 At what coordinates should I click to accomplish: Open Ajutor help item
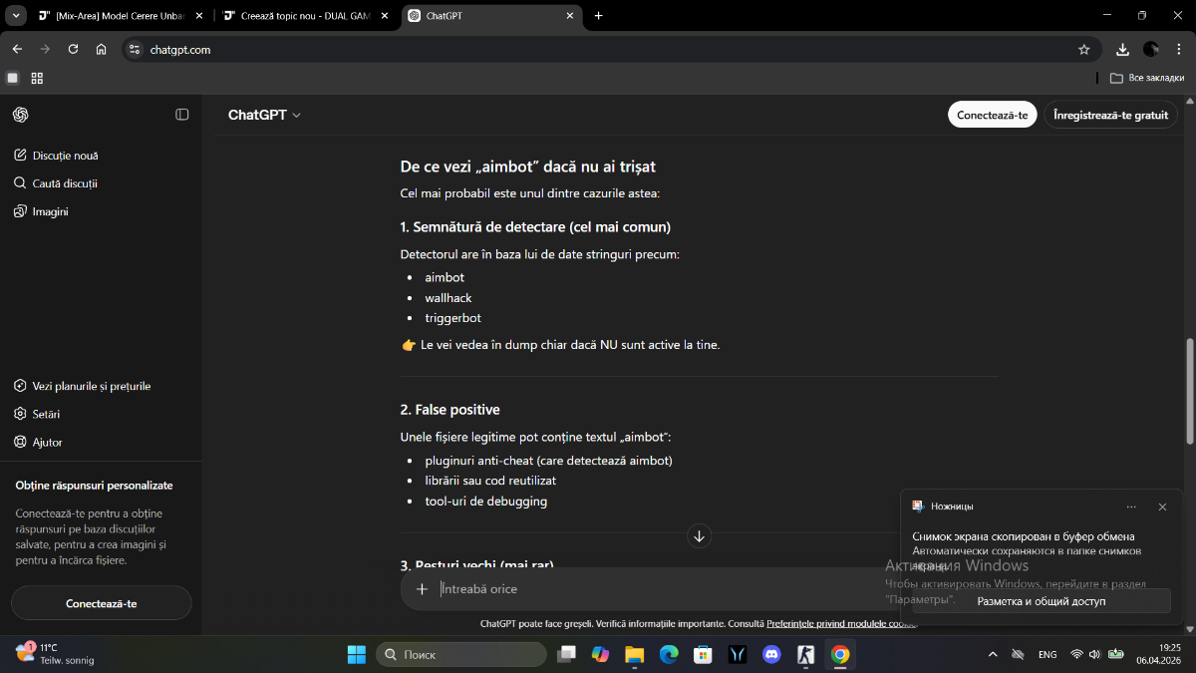(47, 442)
